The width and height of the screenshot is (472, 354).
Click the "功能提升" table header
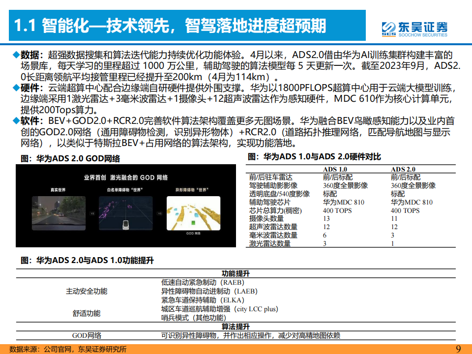tap(236, 273)
